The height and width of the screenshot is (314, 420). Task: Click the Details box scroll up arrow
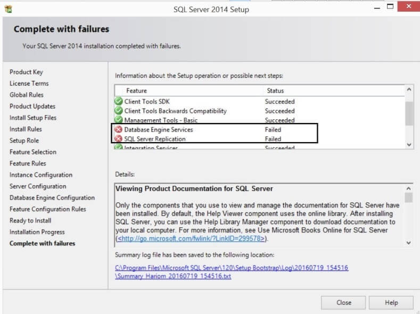(x=408, y=188)
